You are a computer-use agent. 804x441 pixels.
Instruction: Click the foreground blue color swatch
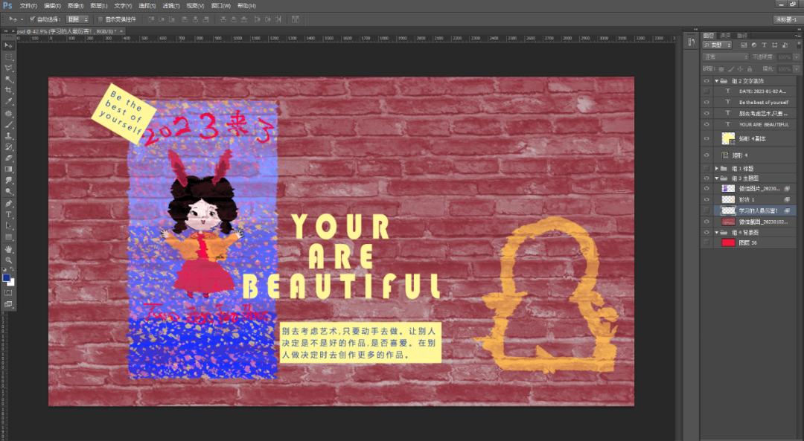(6, 278)
